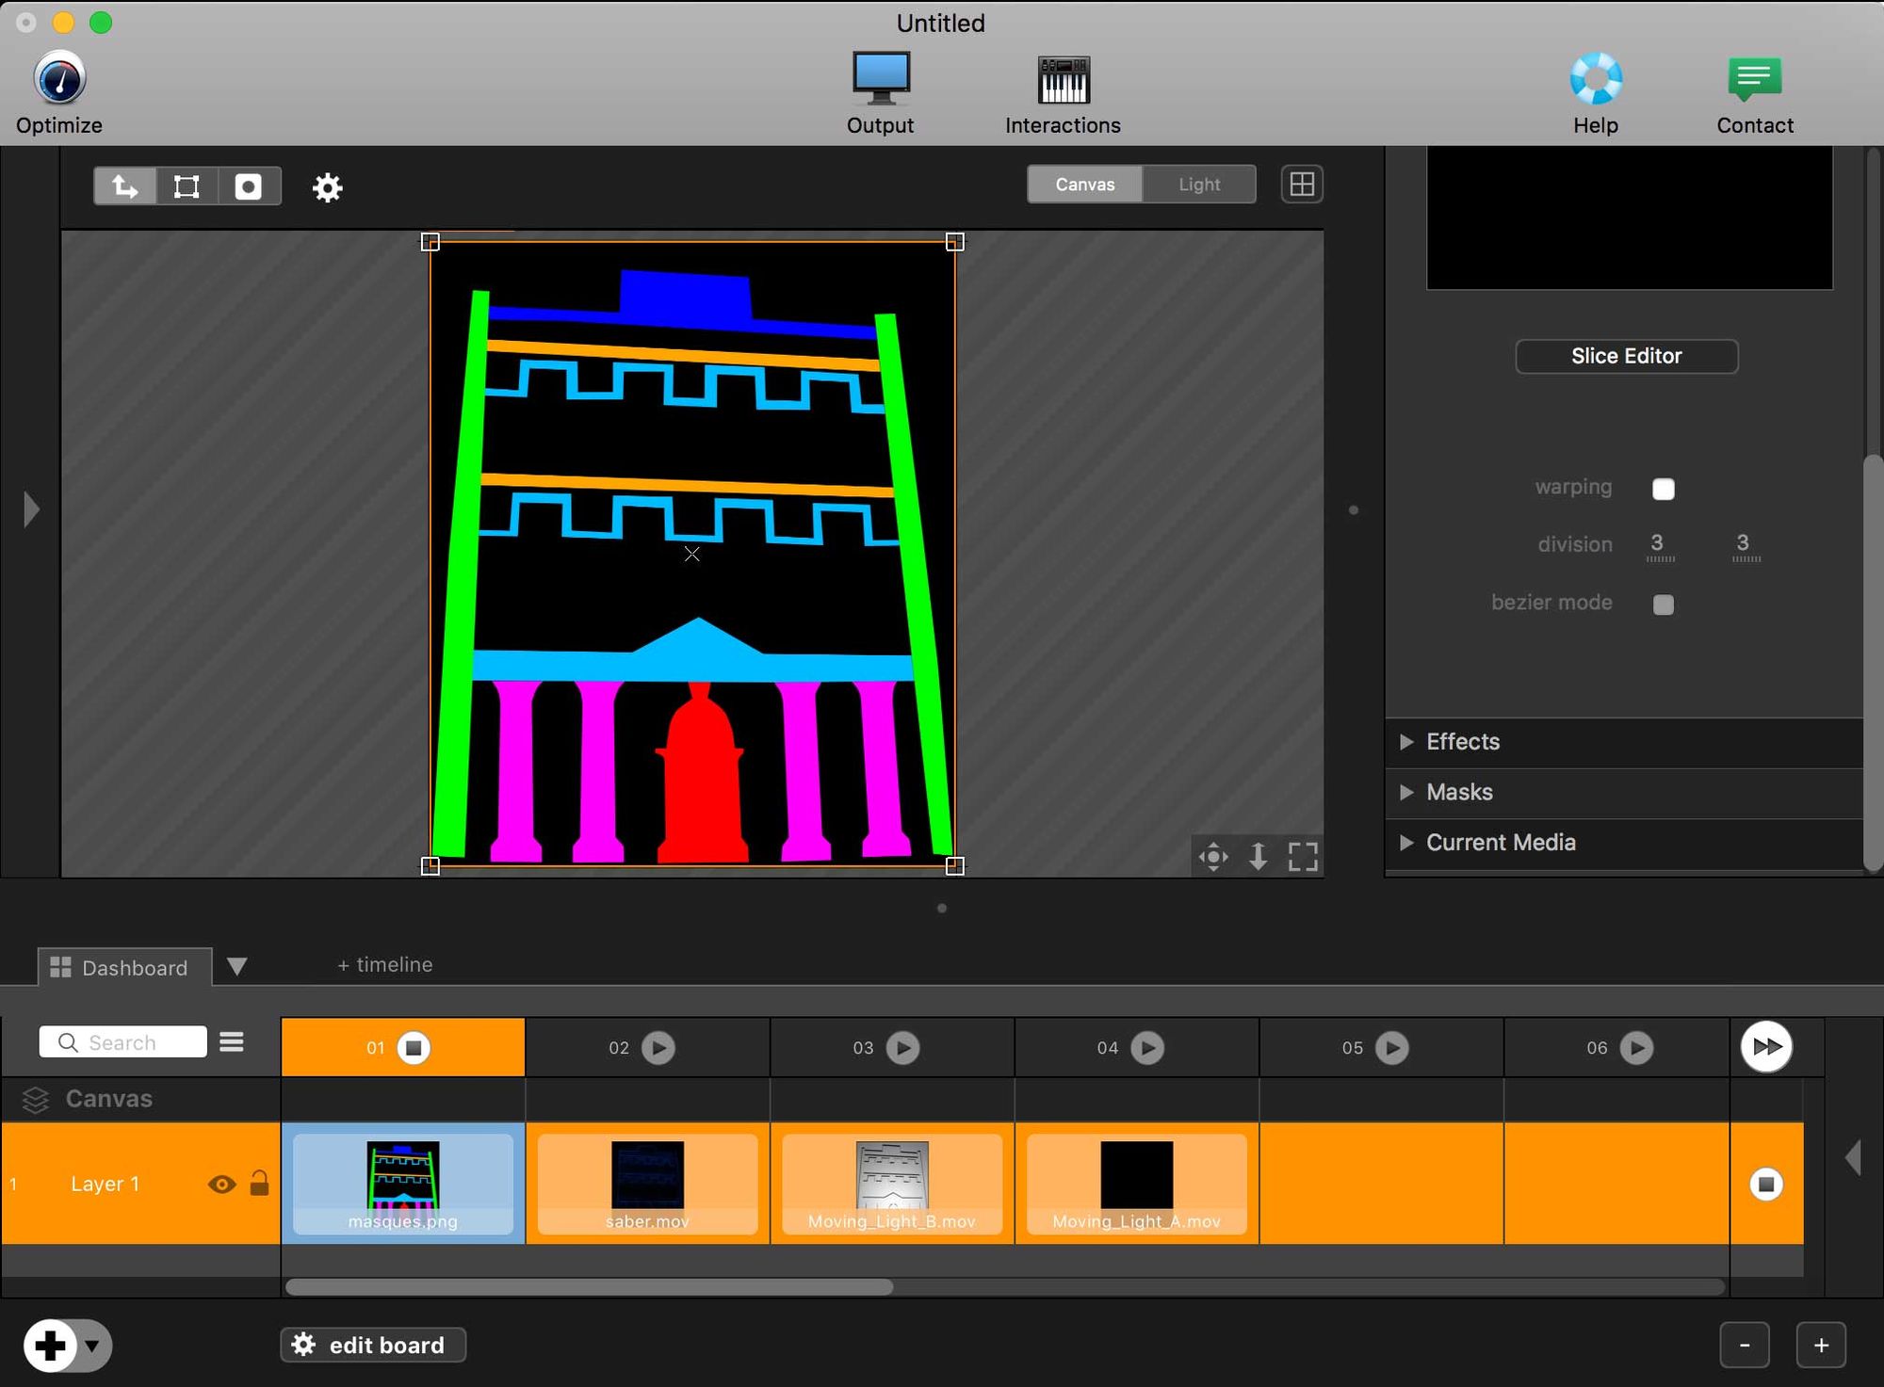Switch to the Light tab
This screenshot has height=1387, width=1884.
1198,185
